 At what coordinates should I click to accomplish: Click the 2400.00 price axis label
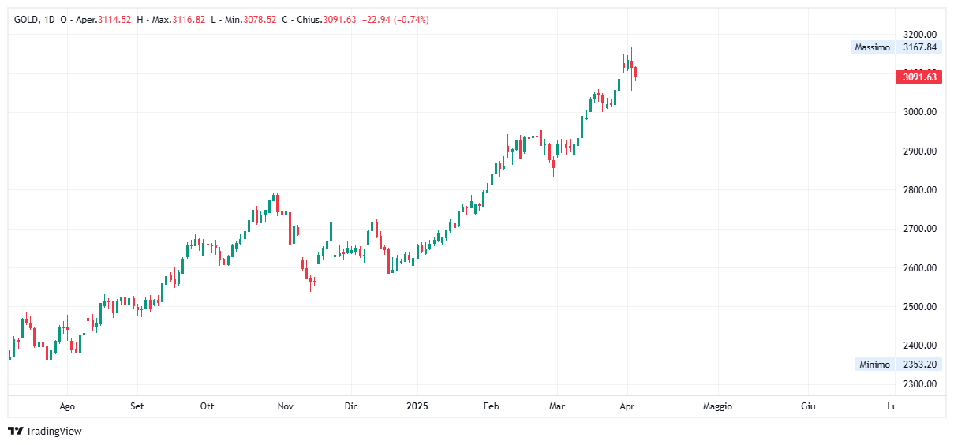(920, 346)
